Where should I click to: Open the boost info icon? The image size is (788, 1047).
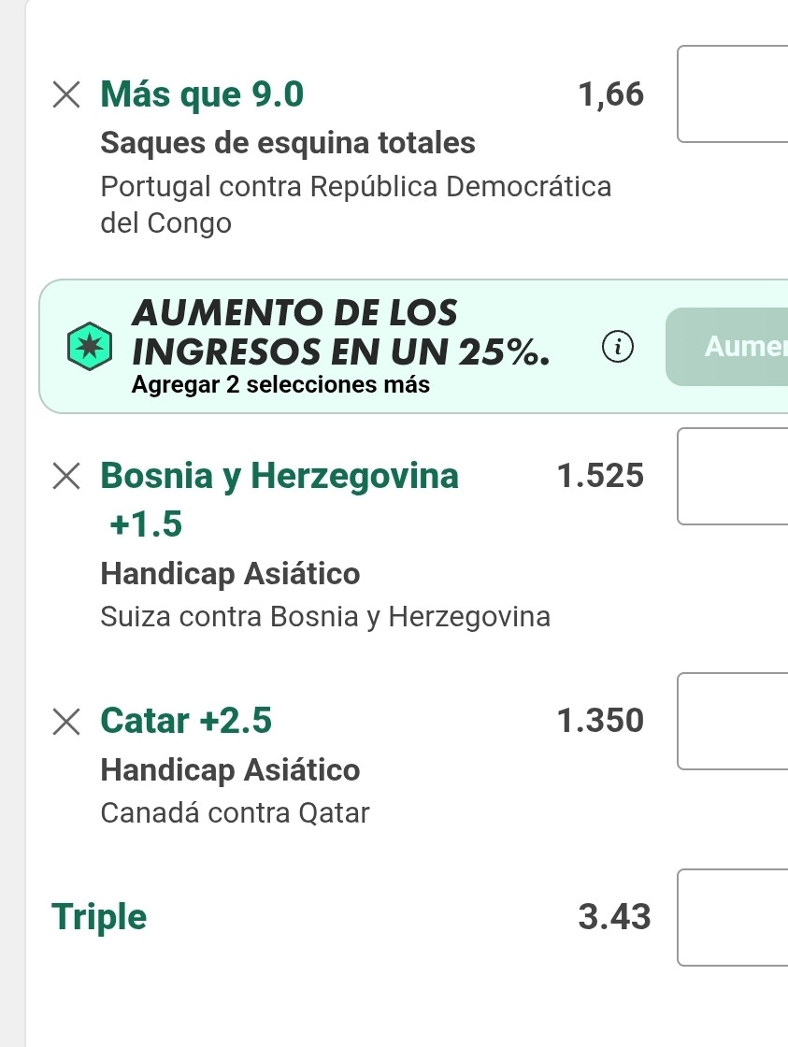point(618,347)
